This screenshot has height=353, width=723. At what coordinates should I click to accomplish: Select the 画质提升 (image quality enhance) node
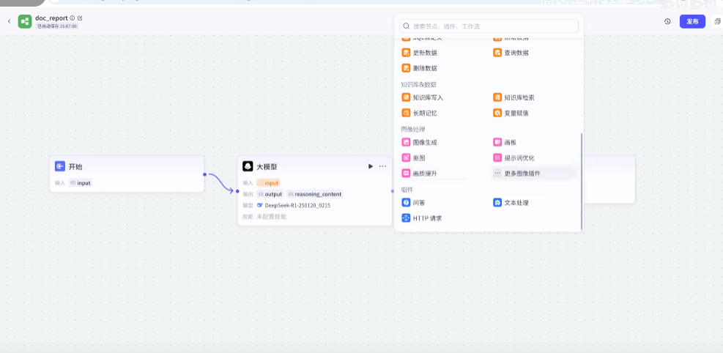click(x=425, y=174)
